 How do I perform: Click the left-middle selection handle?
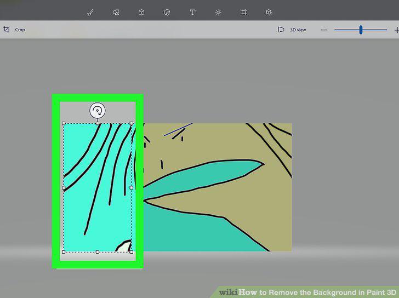click(64, 188)
